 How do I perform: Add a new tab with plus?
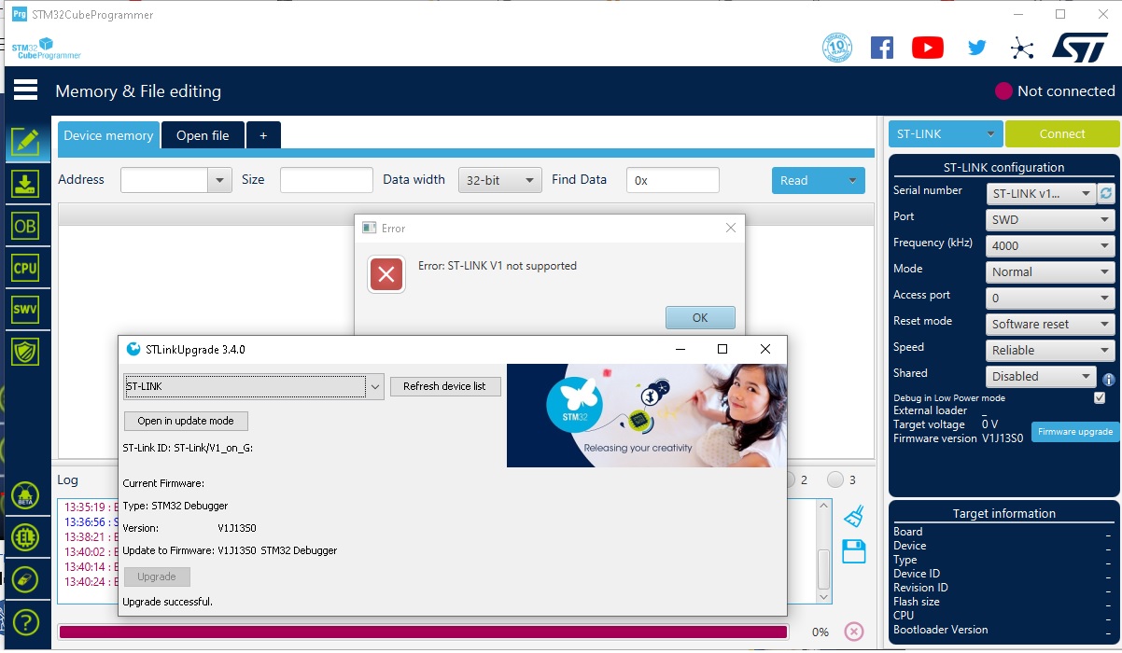point(263,135)
